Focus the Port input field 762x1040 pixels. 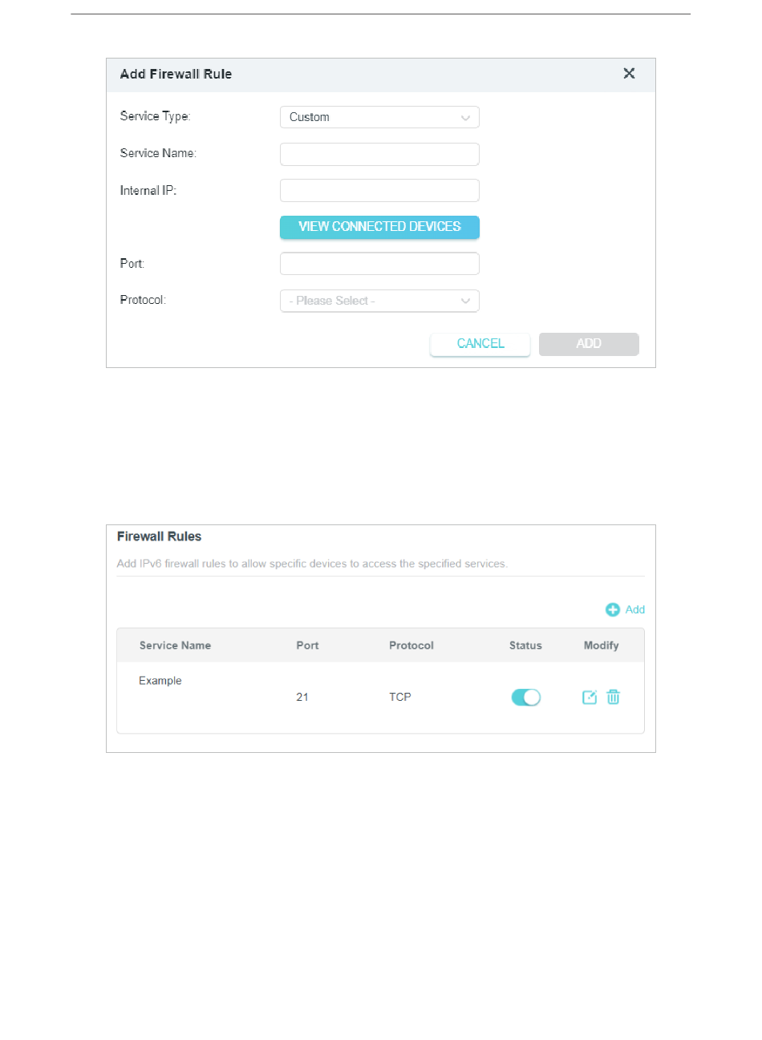coord(379,264)
